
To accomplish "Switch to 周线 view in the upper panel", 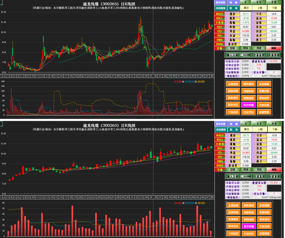I will coord(245,48).
